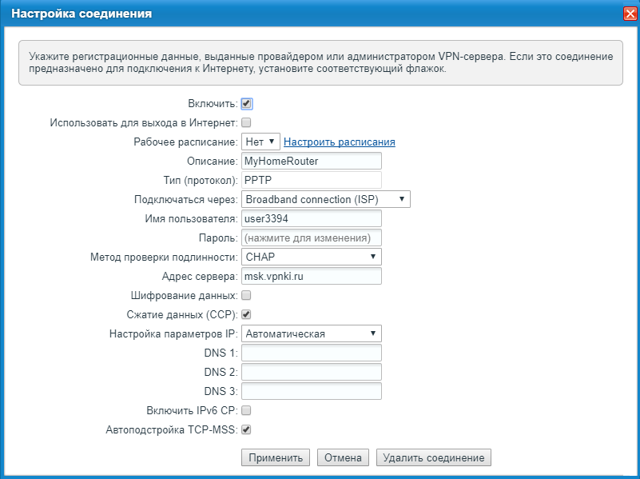This screenshot has width=640, height=479.
Task: Close the Настройка соединения dialog
Action: 630,14
